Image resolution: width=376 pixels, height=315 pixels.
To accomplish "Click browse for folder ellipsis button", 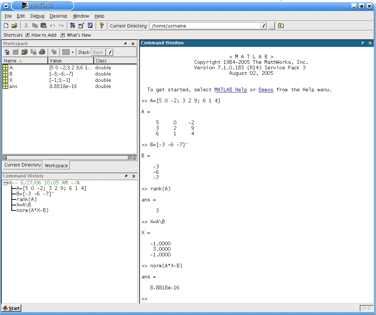I will point(271,26).
